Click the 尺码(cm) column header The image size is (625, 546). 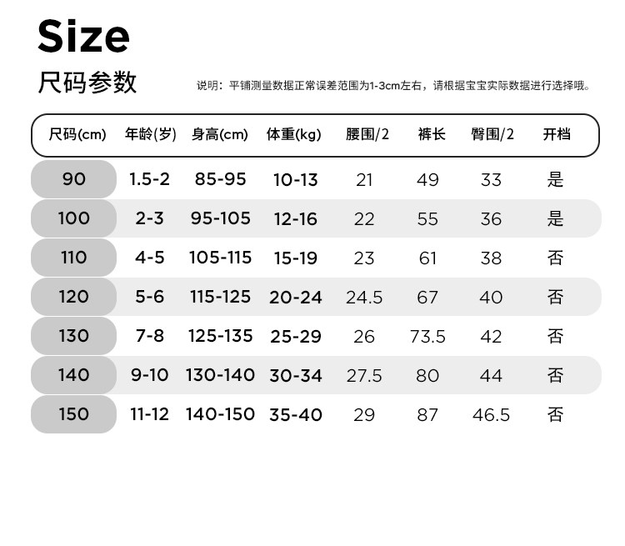point(77,134)
